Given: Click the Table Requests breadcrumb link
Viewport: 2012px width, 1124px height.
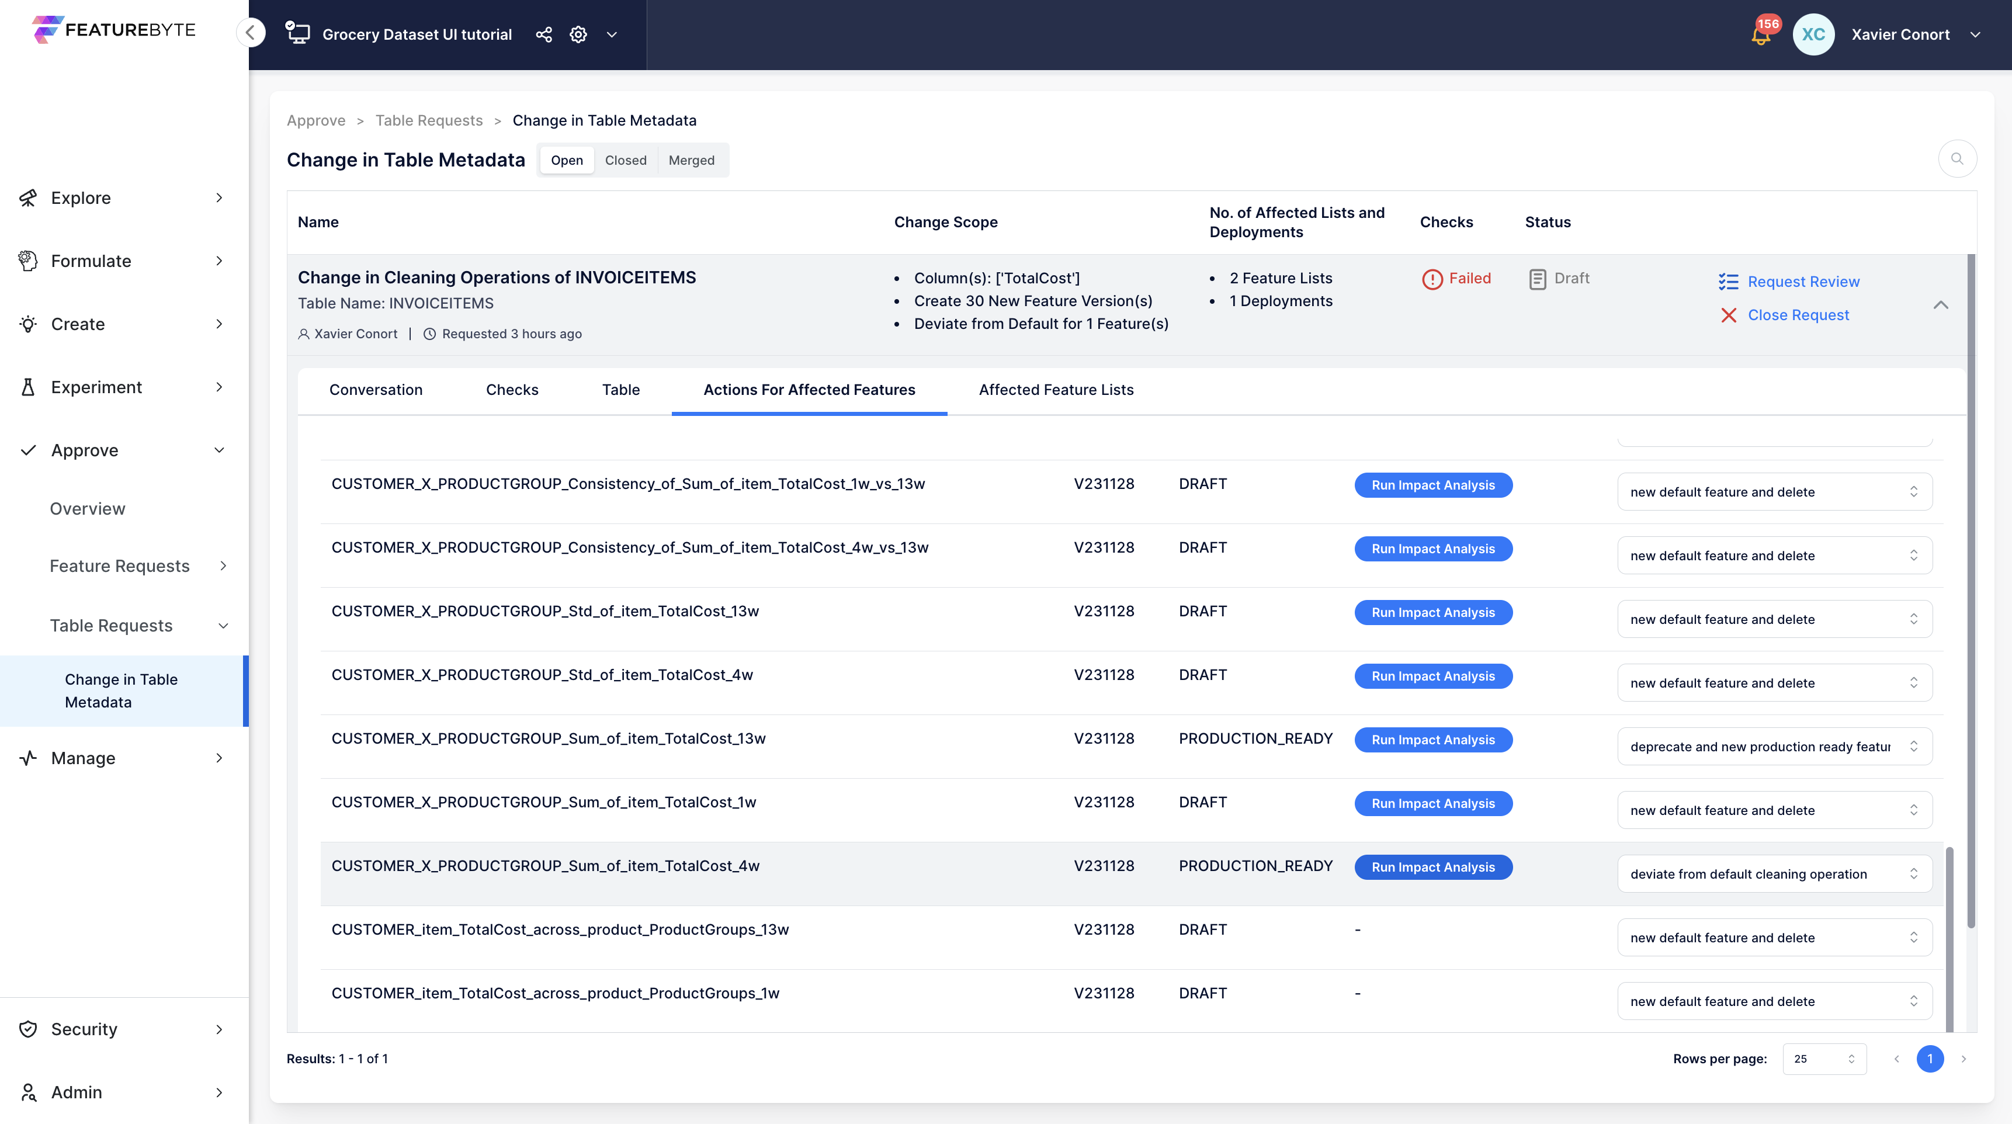Looking at the screenshot, I should coord(429,120).
